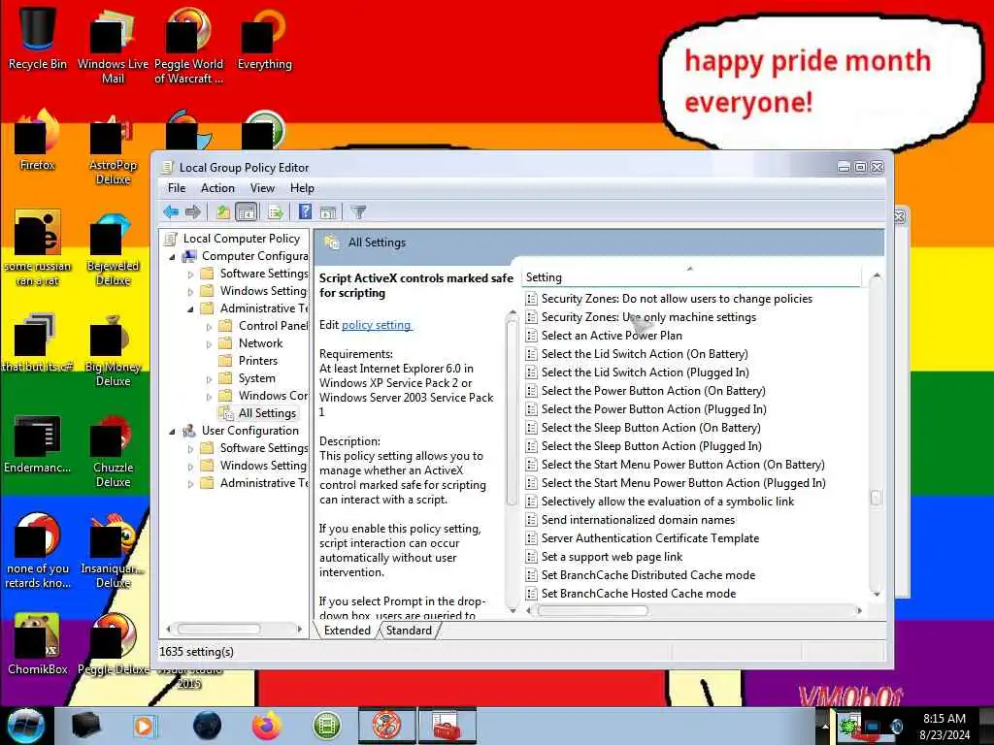Click the Filter funnel toolbar icon
Viewport: 994px width, 745px height.
coord(358,212)
